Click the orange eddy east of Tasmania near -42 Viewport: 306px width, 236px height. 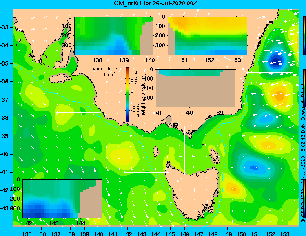click(x=233, y=189)
